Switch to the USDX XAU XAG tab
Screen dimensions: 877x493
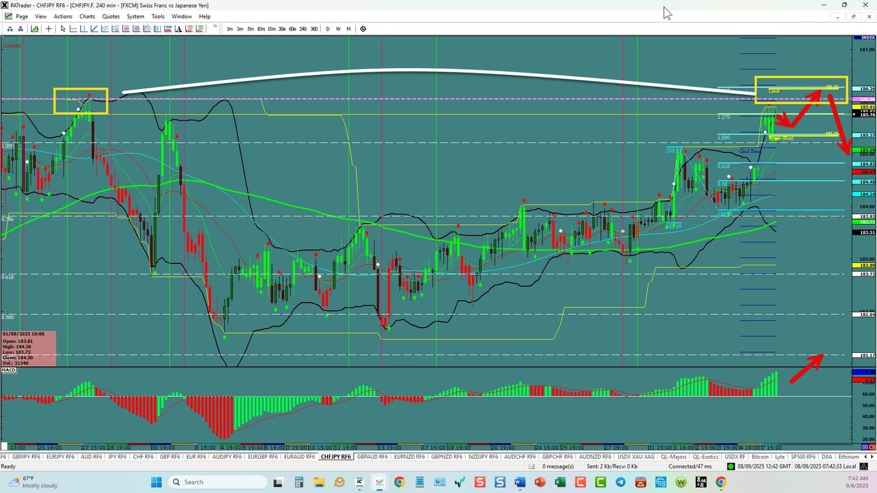click(636, 457)
